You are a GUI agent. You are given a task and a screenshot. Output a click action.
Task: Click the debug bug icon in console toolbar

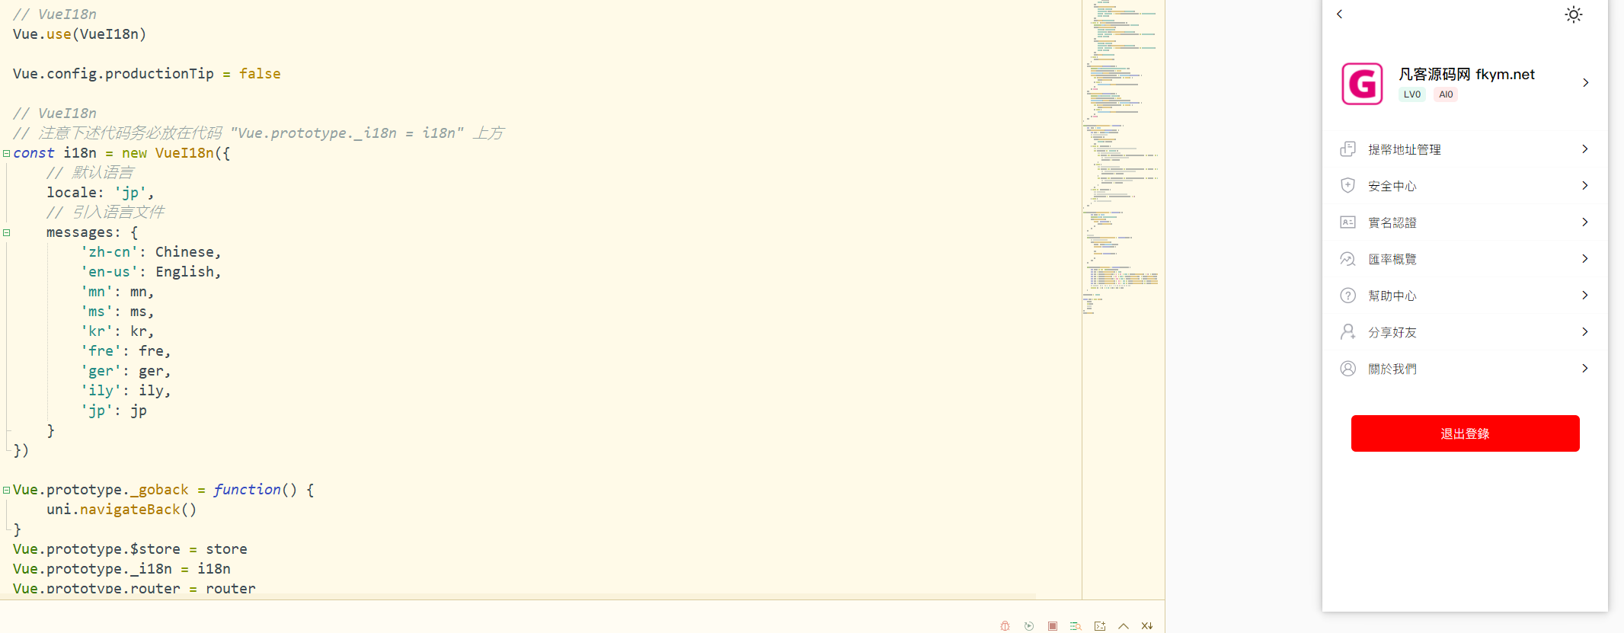(1005, 626)
